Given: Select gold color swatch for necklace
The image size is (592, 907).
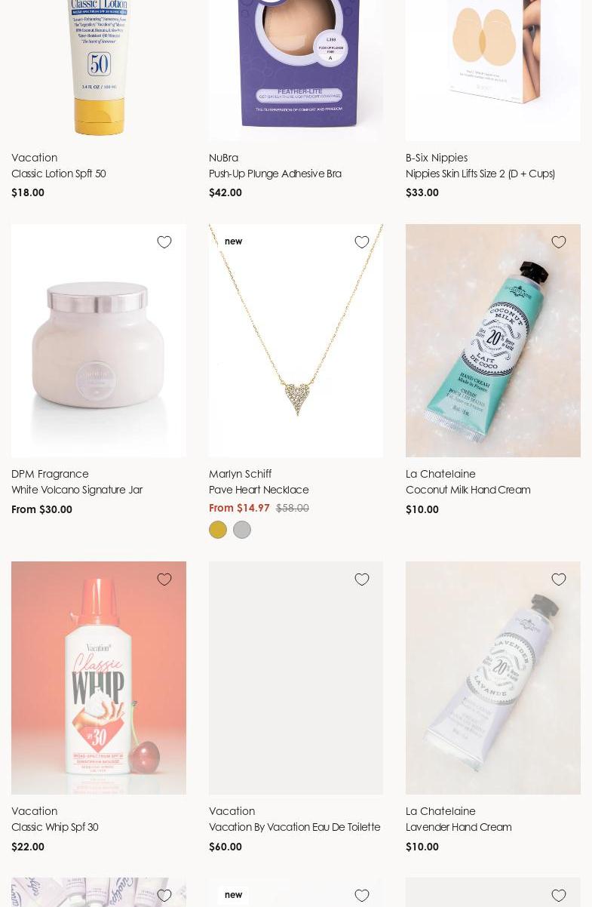Looking at the screenshot, I should (218, 530).
